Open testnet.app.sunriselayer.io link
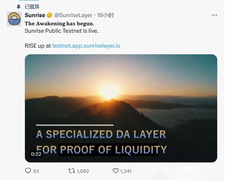The width and height of the screenshot is (225, 181). tap(86, 46)
